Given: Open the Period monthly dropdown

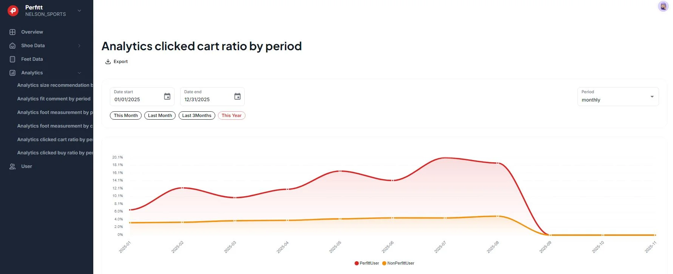Looking at the screenshot, I should pyautogui.click(x=618, y=97).
